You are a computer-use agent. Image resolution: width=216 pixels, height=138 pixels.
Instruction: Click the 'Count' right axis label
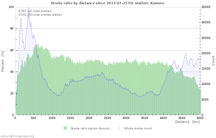pos(213,60)
